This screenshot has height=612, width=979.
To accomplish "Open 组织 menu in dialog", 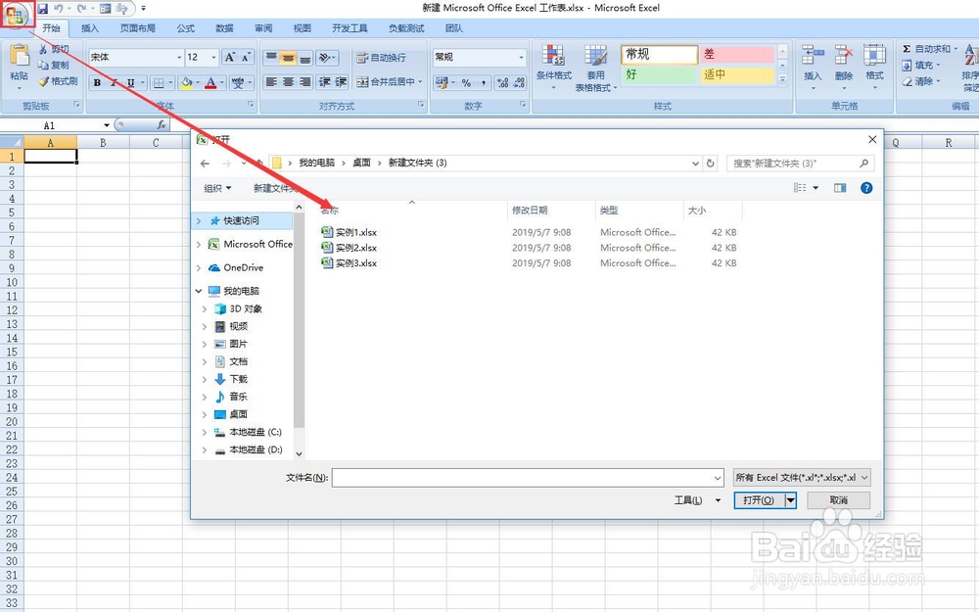I will pyautogui.click(x=217, y=188).
